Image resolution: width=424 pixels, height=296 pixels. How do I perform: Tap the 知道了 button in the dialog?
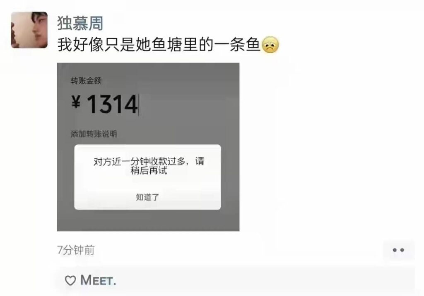(147, 198)
